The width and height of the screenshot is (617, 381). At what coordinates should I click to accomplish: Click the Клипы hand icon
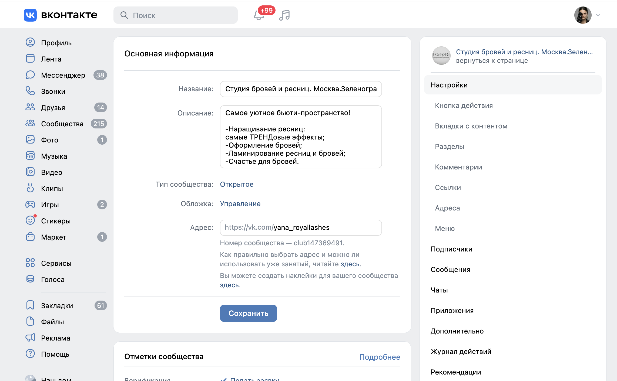30,188
